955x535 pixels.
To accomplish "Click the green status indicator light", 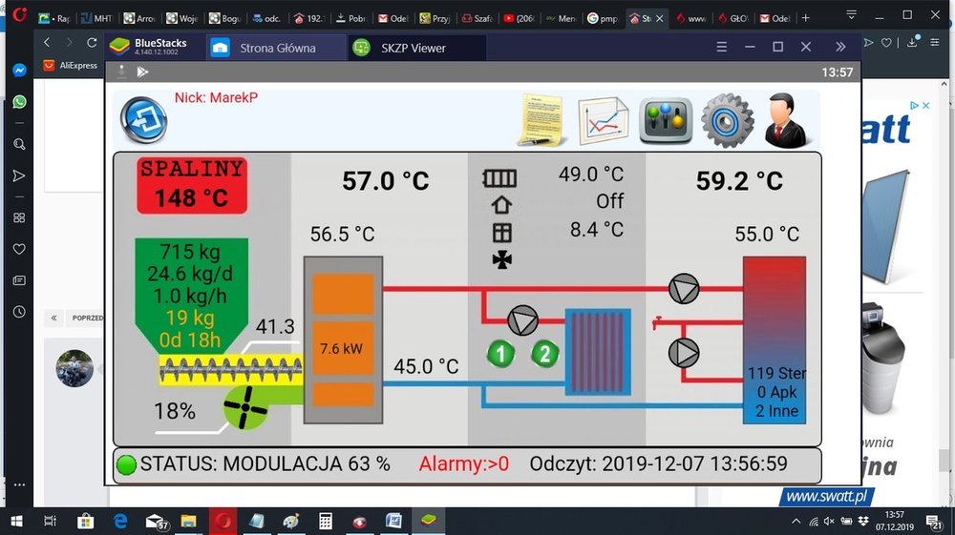I will [127, 465].
